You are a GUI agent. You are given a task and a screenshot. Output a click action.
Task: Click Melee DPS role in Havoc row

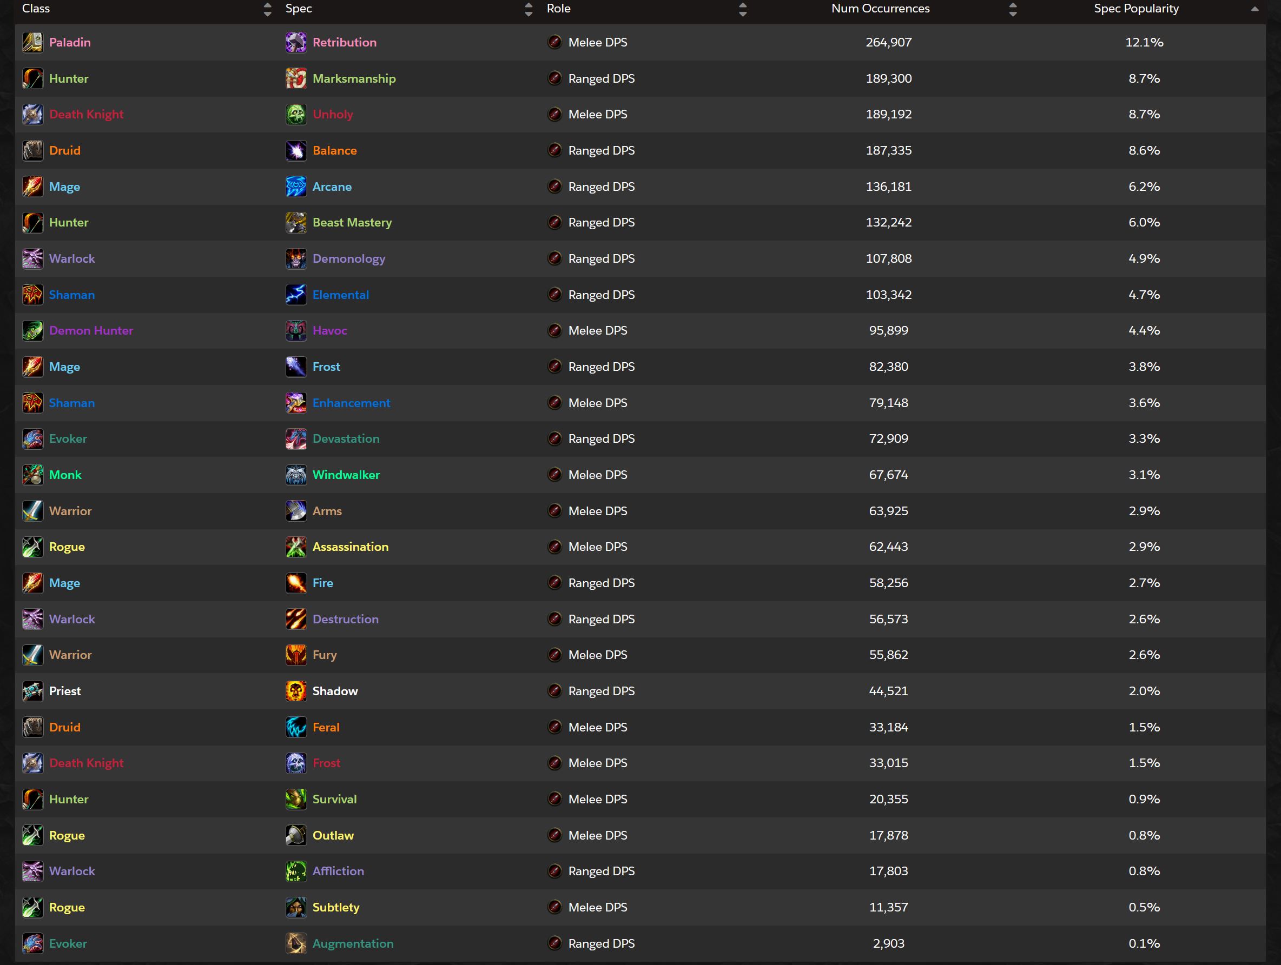(598, 330)
